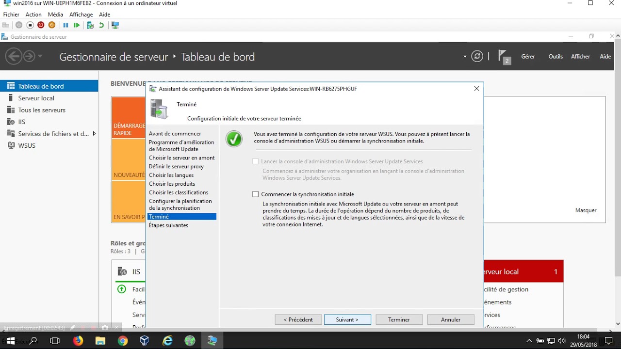Go to Avant de commencer step
This screenshot has width=621, height=349.
(x=175, y=134)
